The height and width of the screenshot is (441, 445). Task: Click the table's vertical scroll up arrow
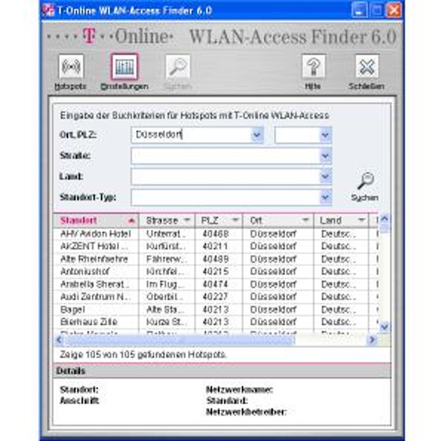[385, 219]
